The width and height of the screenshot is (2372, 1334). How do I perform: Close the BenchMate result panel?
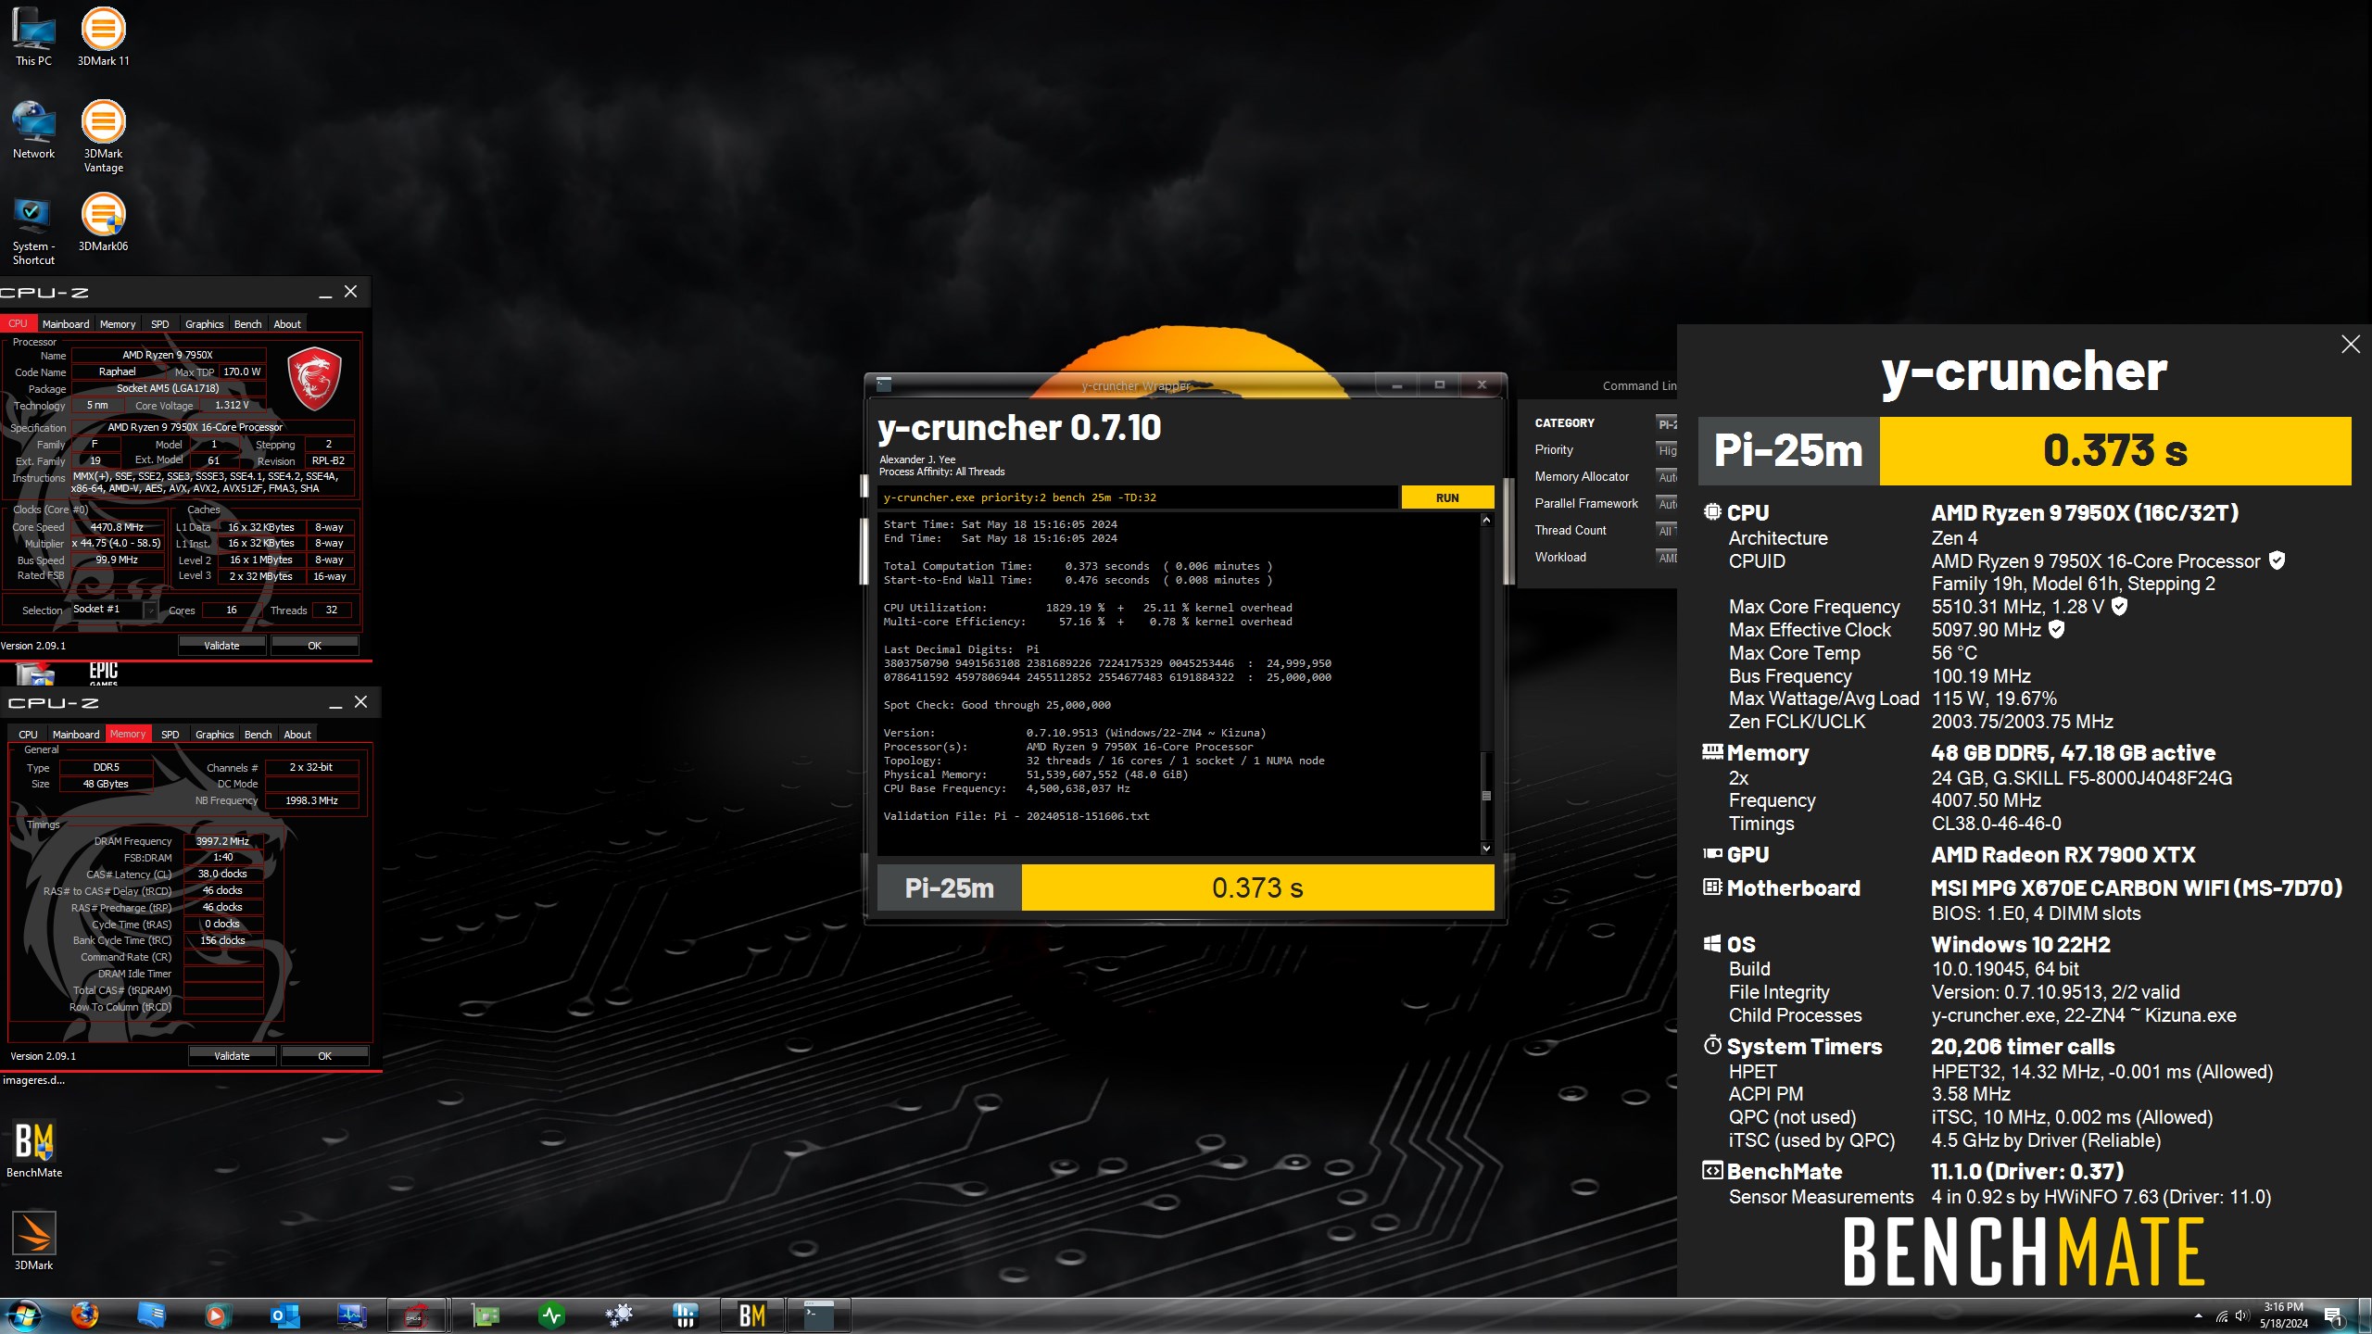coord(2351,345)
